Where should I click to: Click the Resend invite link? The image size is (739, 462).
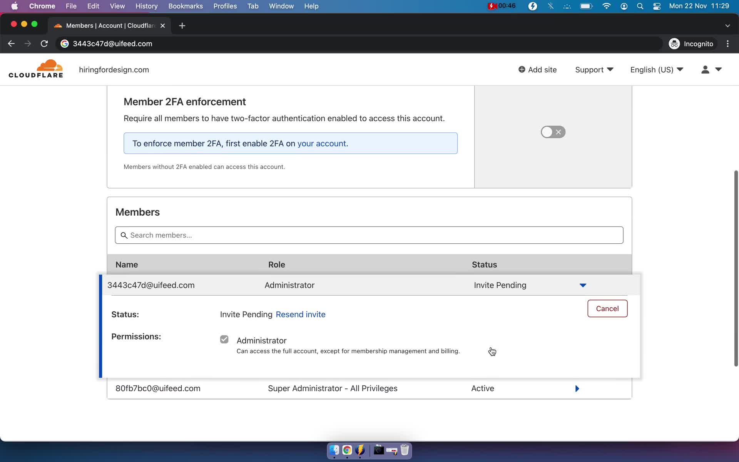pyautogui.click(x=301, y=314)
